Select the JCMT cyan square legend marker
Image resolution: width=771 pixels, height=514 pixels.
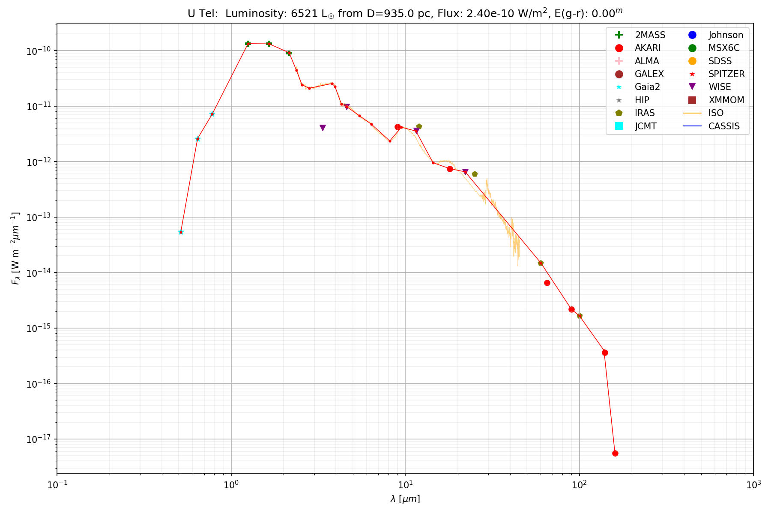[619, 126]
